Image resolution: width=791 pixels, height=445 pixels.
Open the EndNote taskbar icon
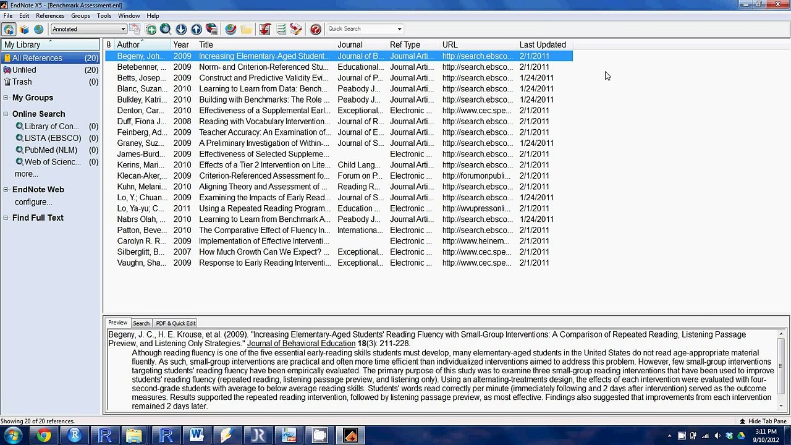tap(350, 436)
